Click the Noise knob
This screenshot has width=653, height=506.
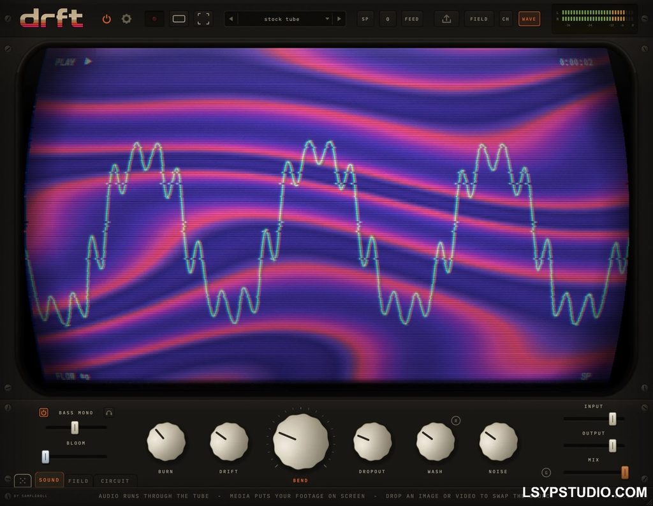point(498,442)
